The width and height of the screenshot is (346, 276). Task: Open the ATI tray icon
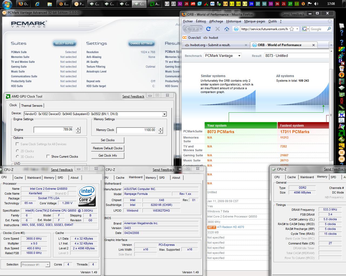click(x=193, y=4)
